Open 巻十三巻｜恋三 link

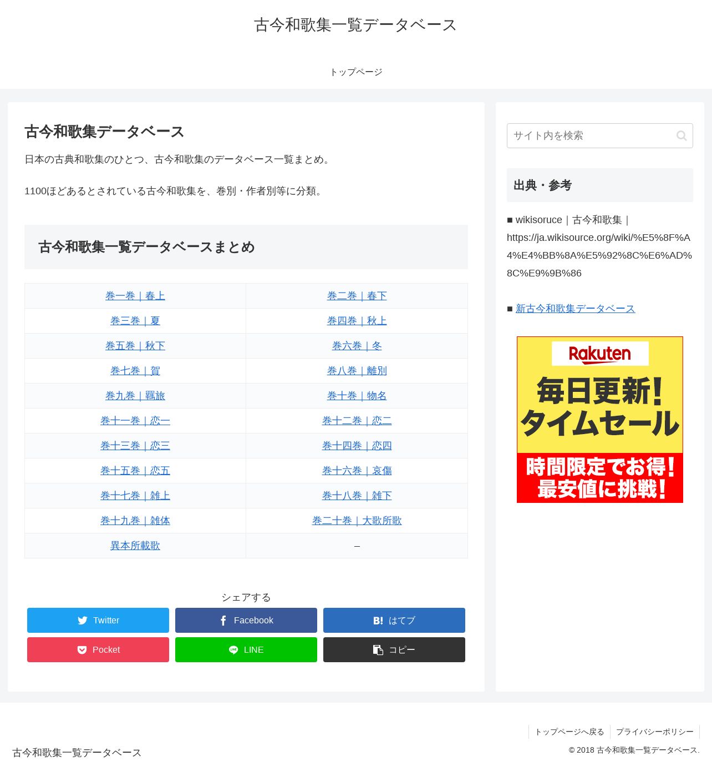tap(135, 446)
